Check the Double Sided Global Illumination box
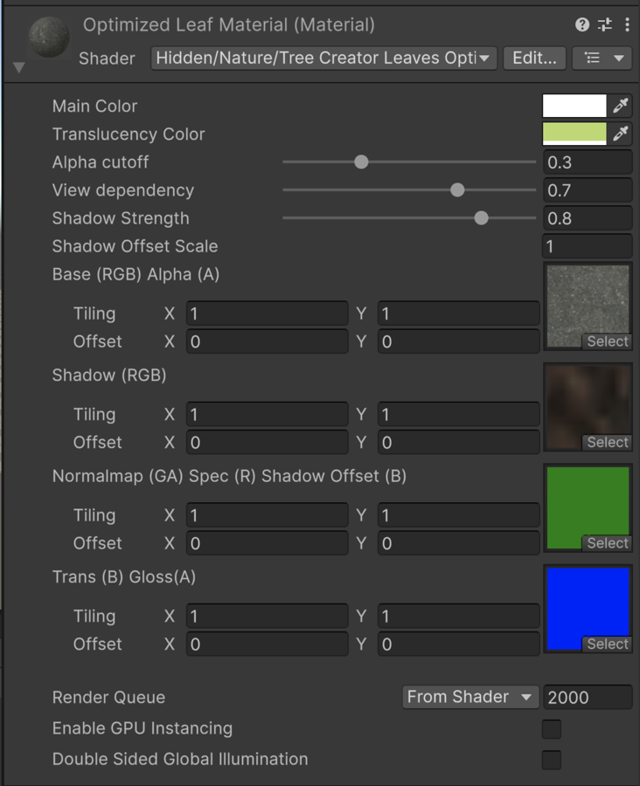 coord(551,760)
